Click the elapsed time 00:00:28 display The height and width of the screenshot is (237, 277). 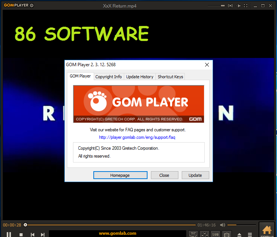tap(12, 225)
